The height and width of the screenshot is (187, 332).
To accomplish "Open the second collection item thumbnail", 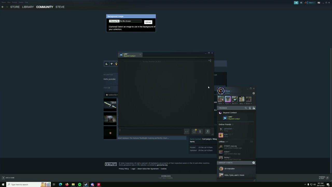I will tap(110, 119).
